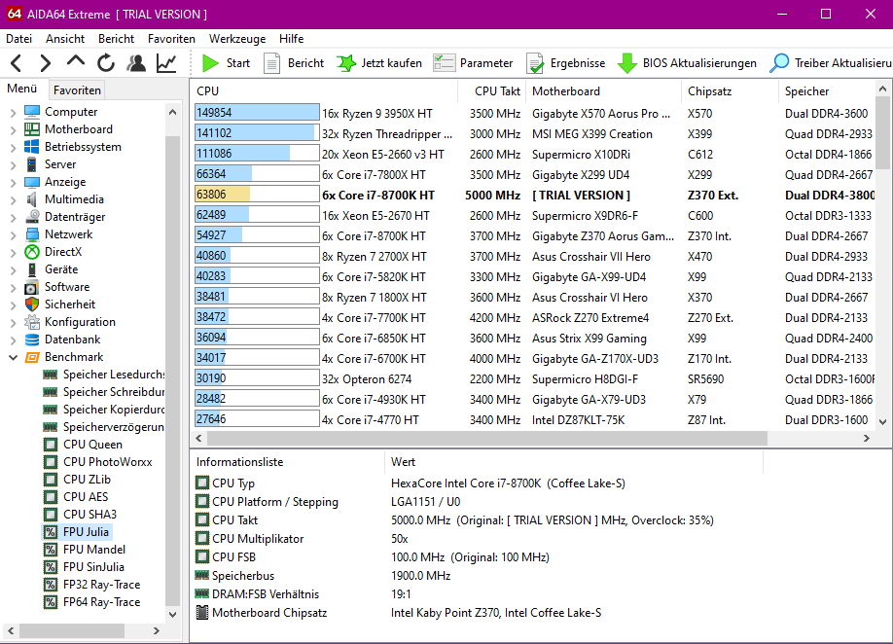Screen dimensions: 893x644
Task: Click the Parameter settings icon
Action: [x=444, y=63]
